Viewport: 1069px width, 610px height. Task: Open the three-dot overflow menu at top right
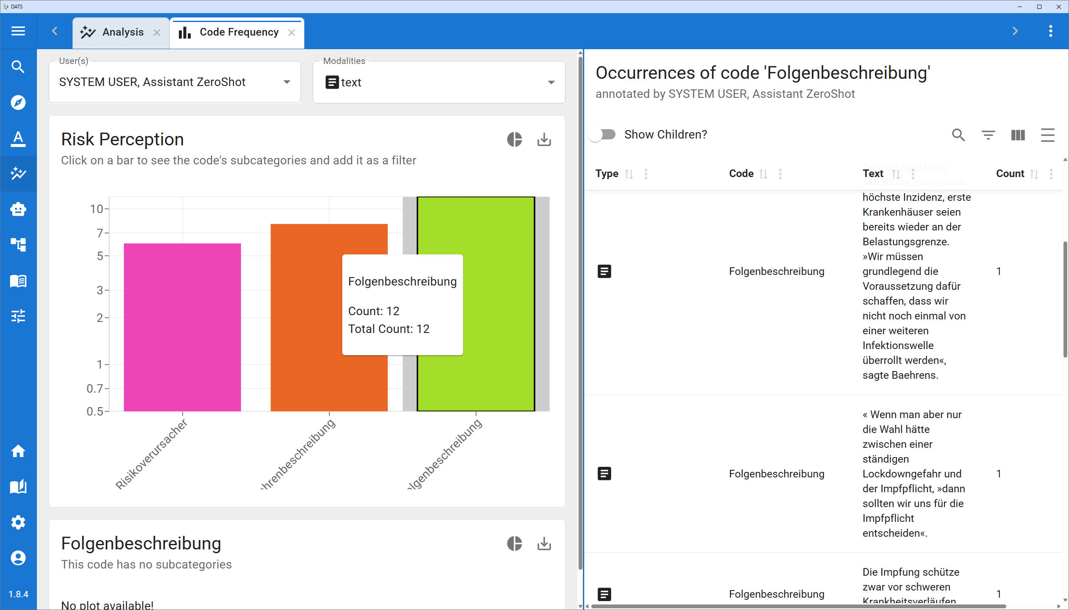coord(1051,31)
